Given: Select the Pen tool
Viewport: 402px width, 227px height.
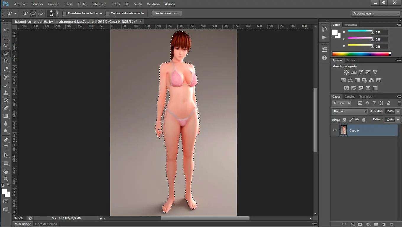Looking at the screenshot, I should 6,140.
